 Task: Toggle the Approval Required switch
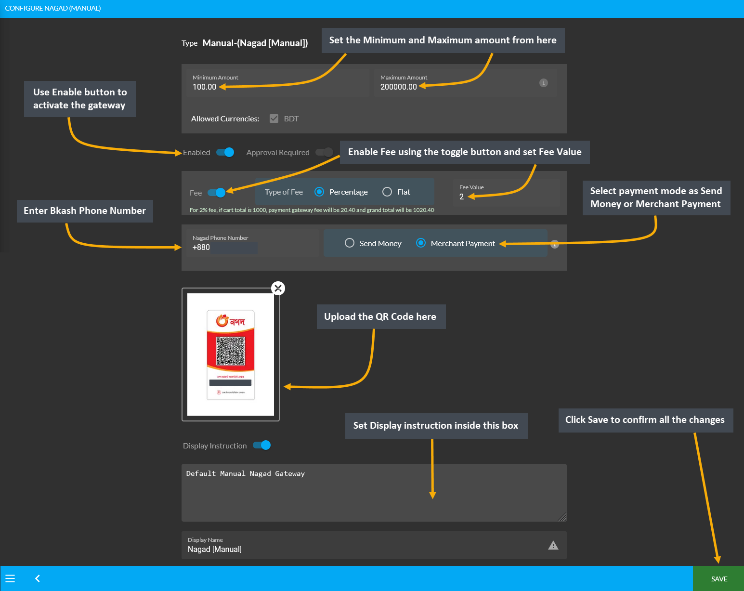click(x=324, y=152)
